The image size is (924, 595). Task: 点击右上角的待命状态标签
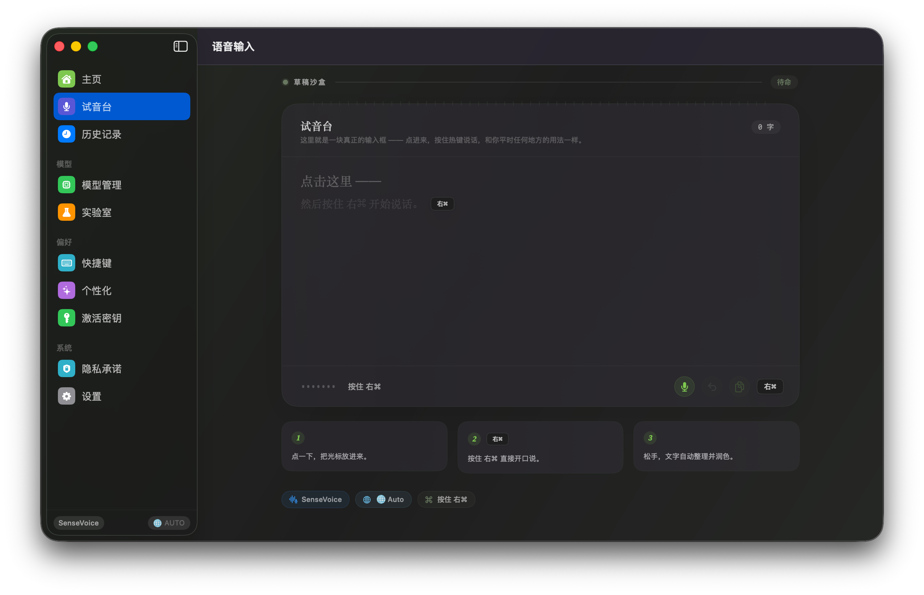[784, 82]
